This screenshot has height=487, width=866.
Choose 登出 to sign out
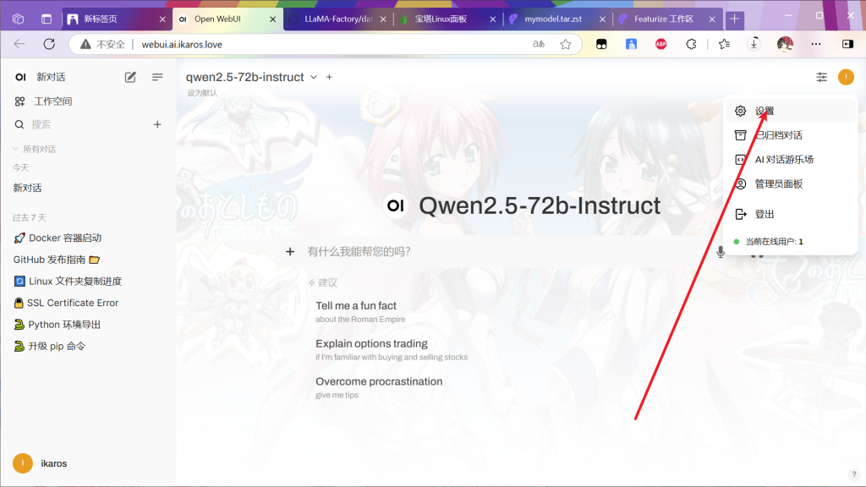790,214
